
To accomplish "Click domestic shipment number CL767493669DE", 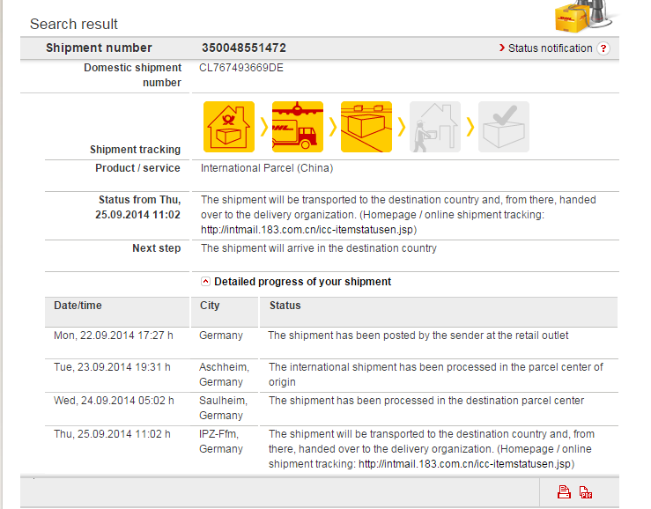I will point(242,68).
